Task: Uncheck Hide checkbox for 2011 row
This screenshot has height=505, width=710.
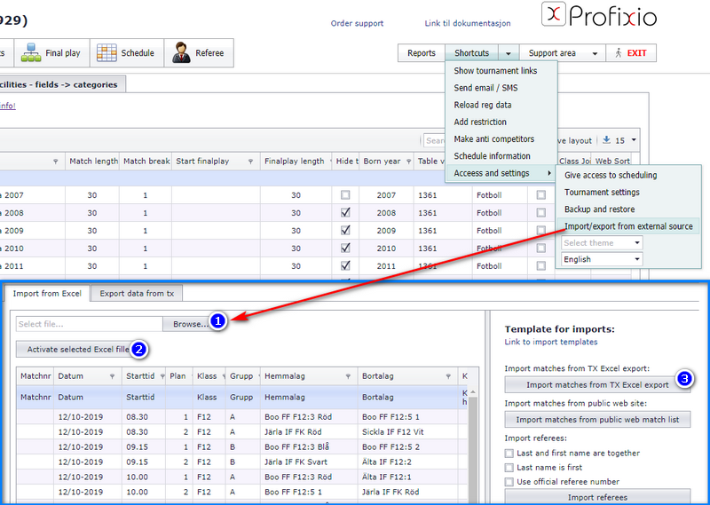Action: (x=345, y=265)
